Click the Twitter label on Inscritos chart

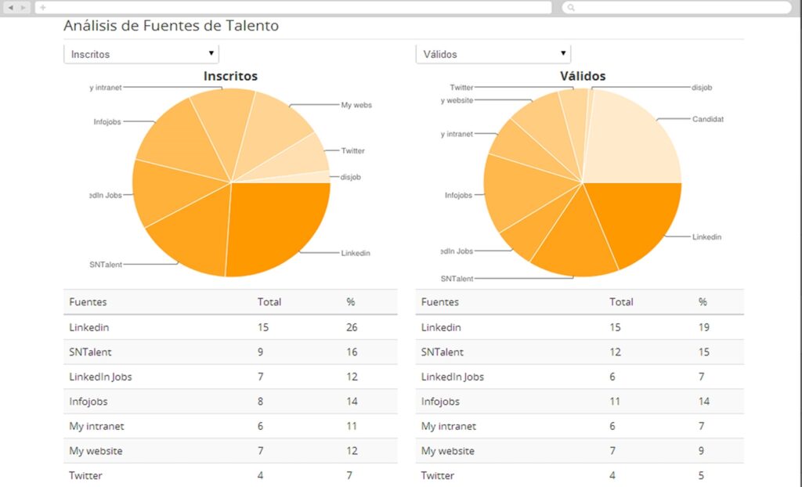coord(352,151)
